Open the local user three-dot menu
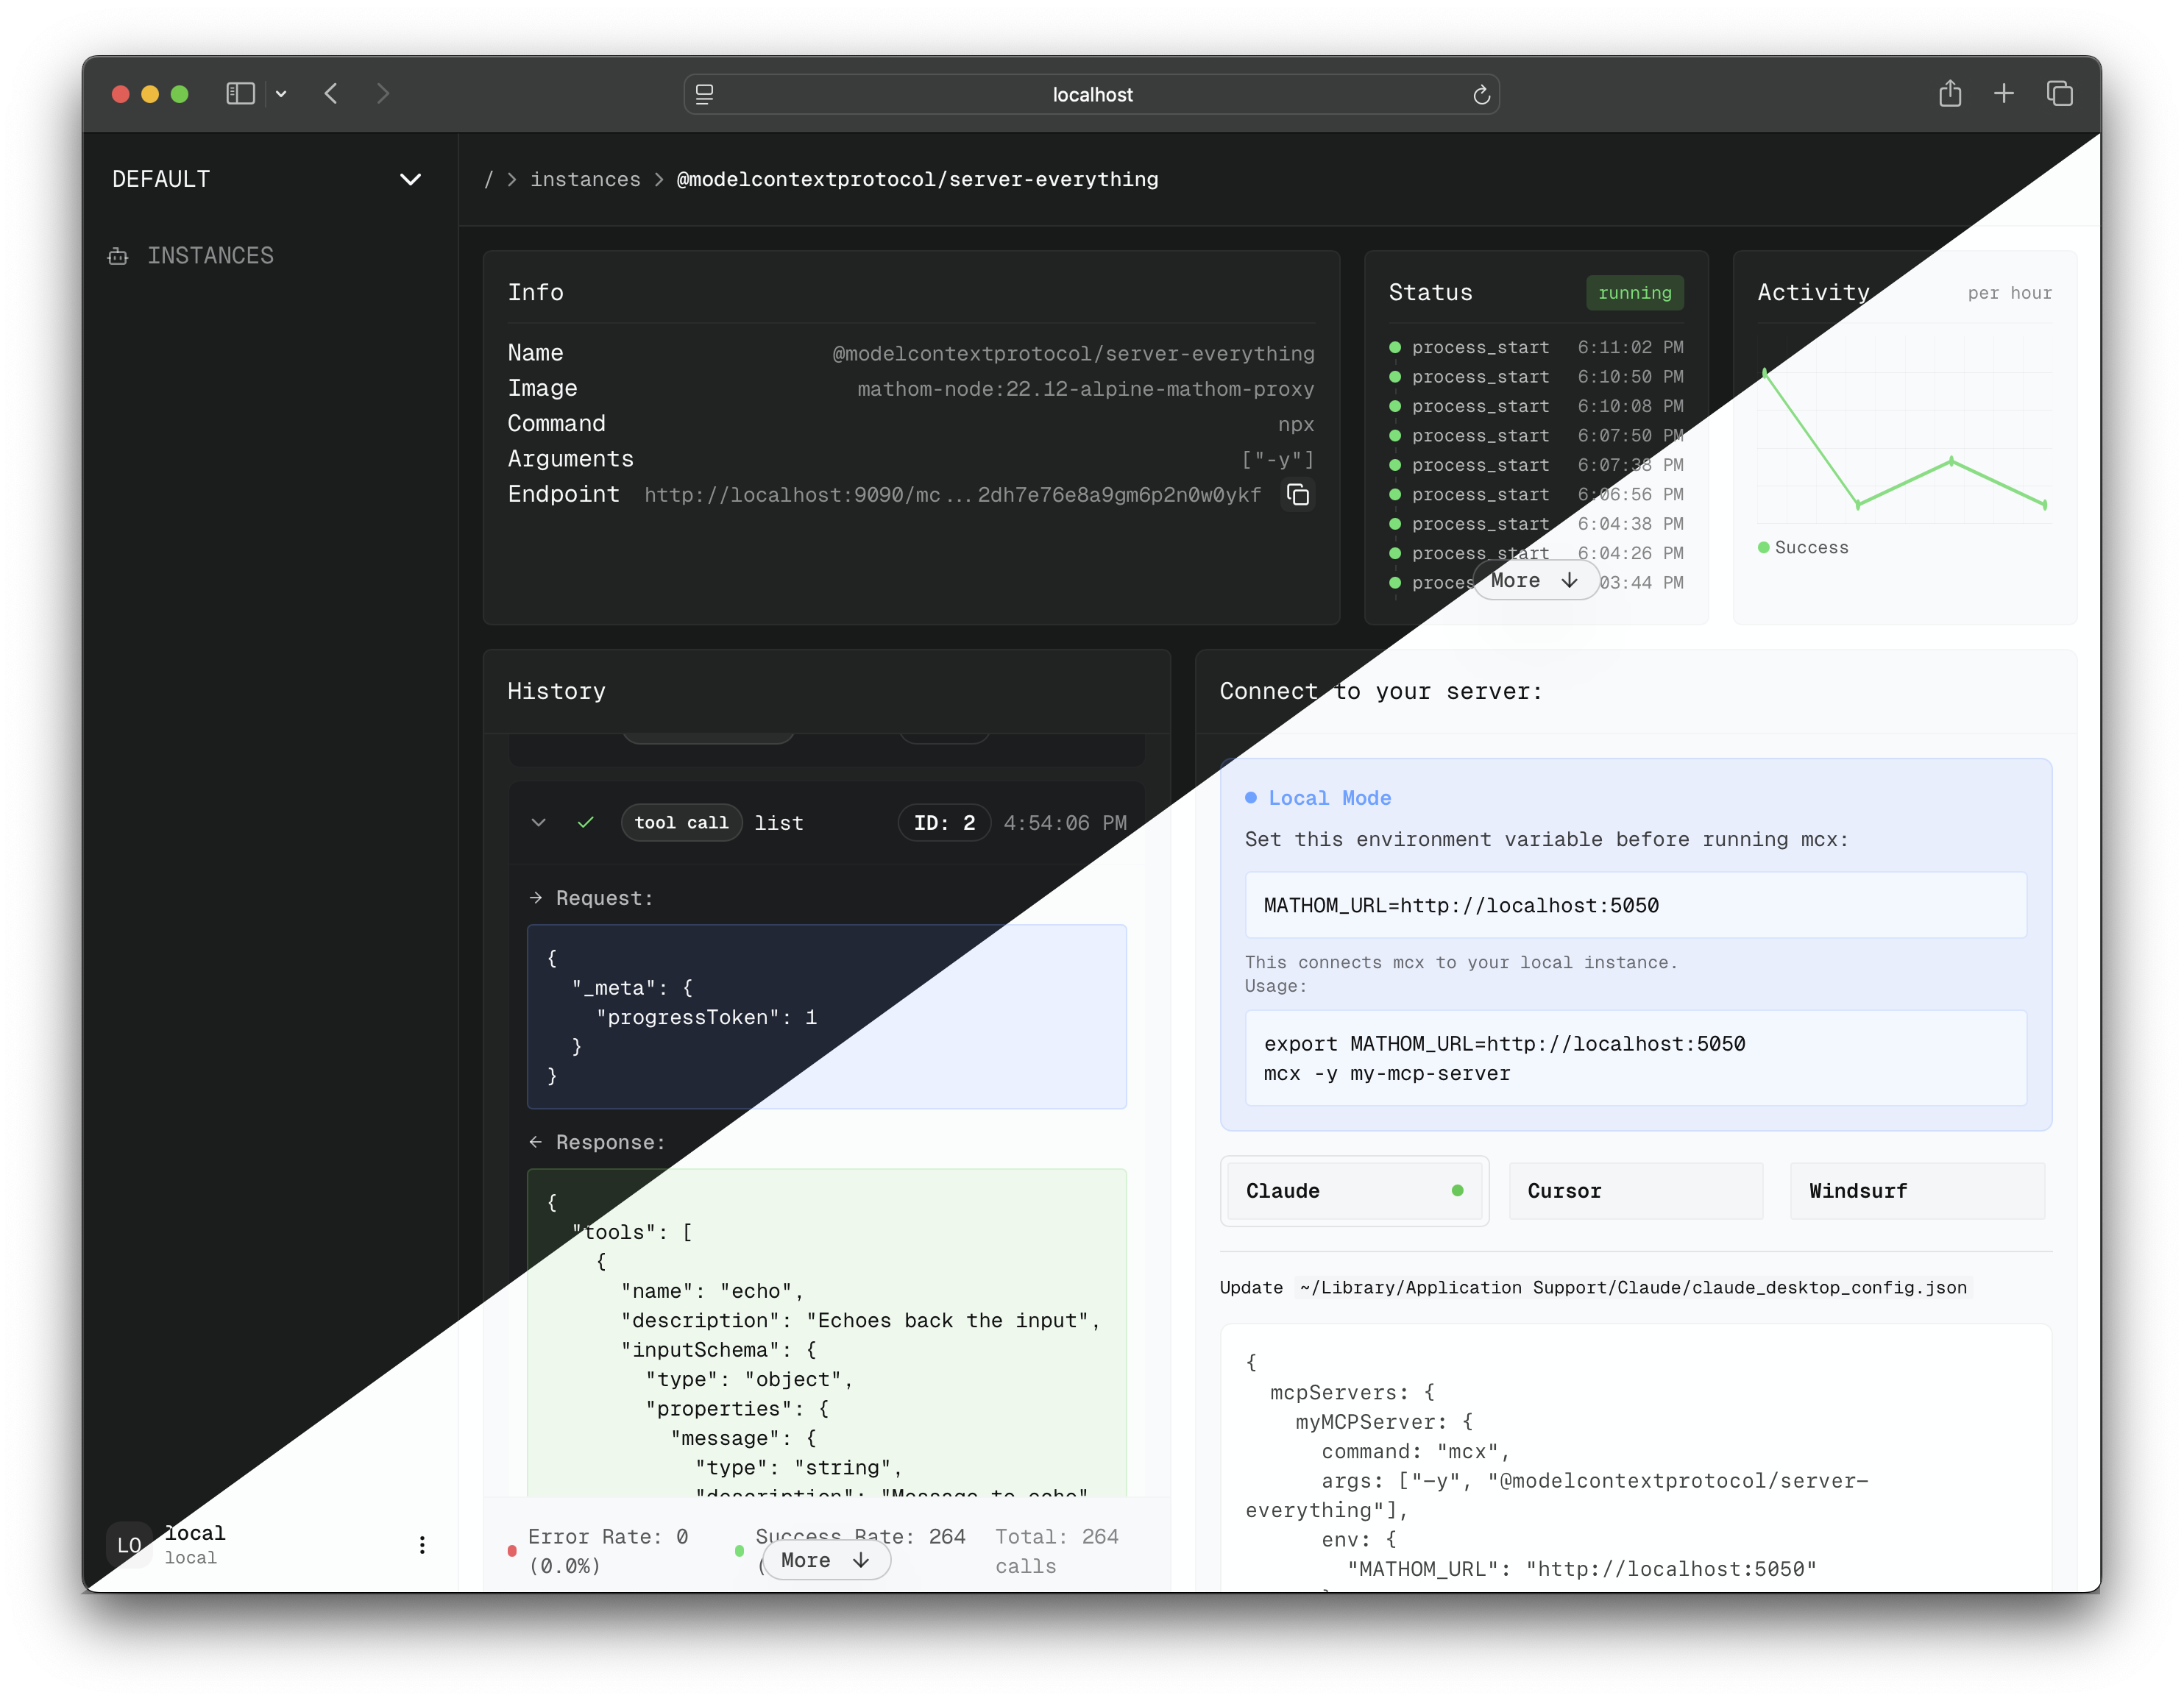 pos(422,1546)
